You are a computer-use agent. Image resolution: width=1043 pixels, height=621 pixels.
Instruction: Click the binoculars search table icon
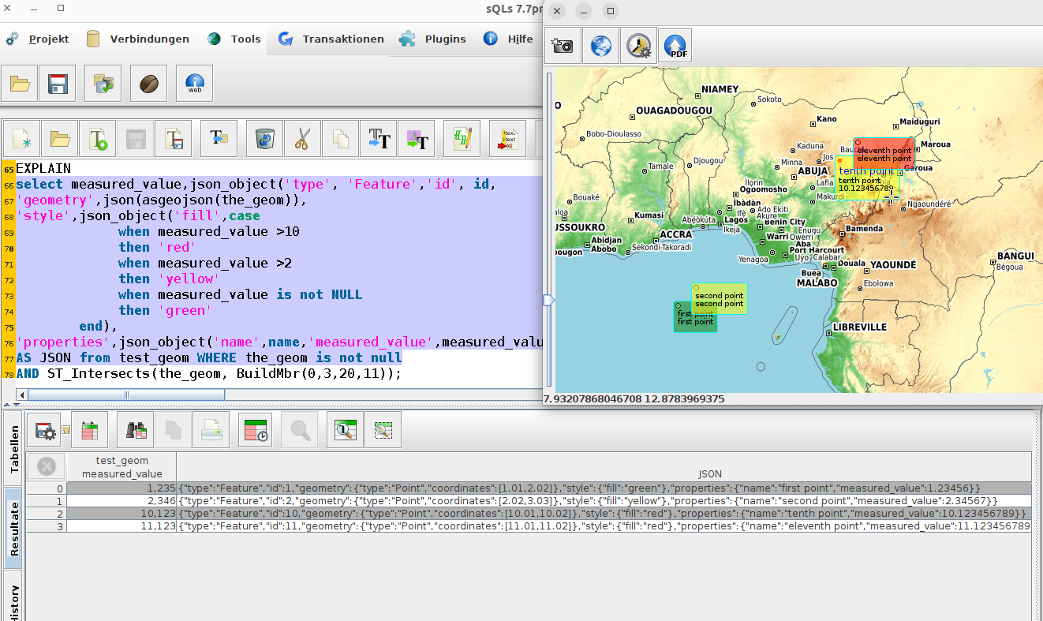coord(136,430)
